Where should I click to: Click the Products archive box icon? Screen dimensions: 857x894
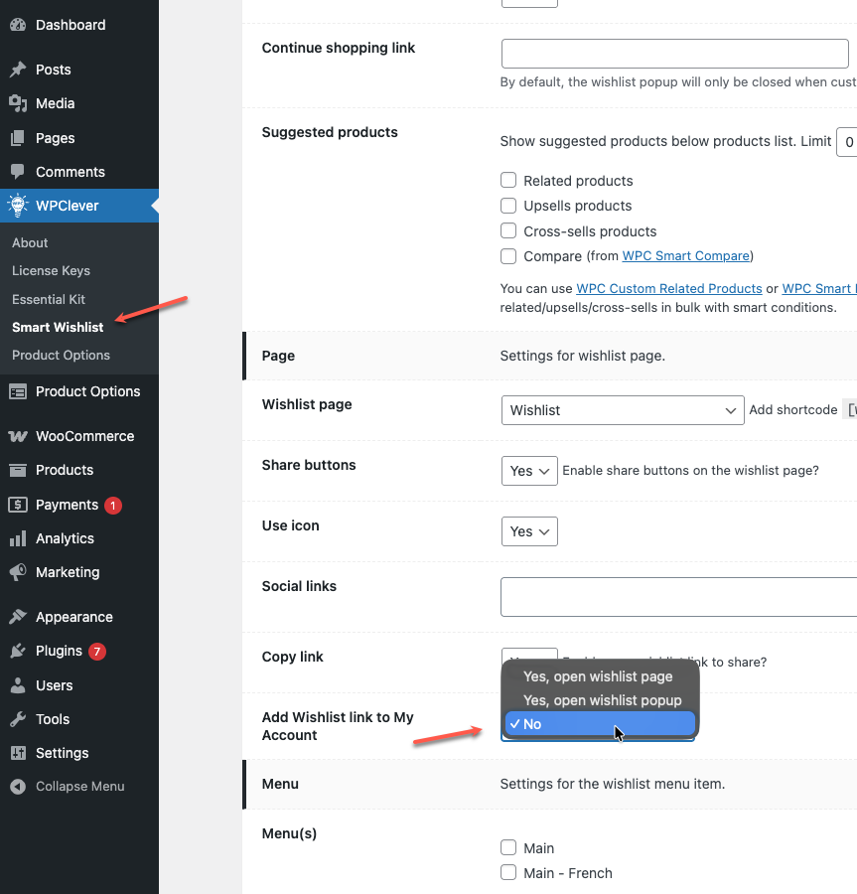[x=18, y=470]
